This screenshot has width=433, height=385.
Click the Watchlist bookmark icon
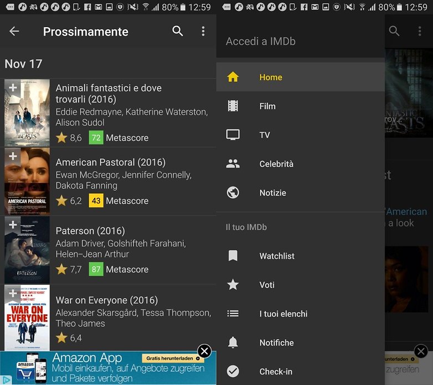pos(233,256)
